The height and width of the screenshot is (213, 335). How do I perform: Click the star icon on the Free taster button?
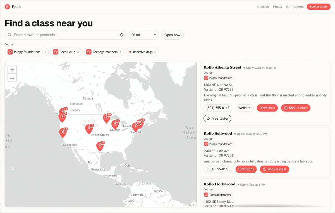[208, 118]
